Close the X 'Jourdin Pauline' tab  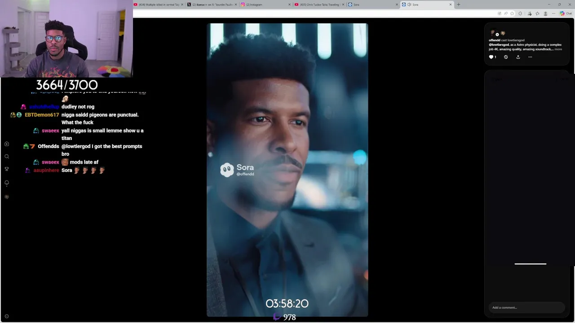click(236, 4)
